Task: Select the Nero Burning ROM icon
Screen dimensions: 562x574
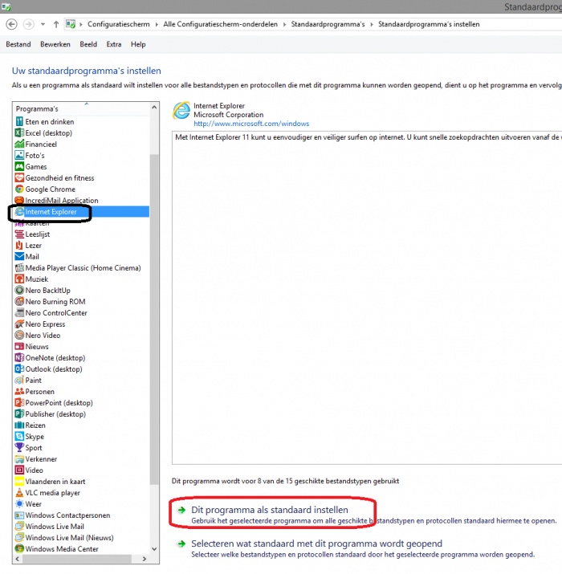Action: [x=19, y=302]
